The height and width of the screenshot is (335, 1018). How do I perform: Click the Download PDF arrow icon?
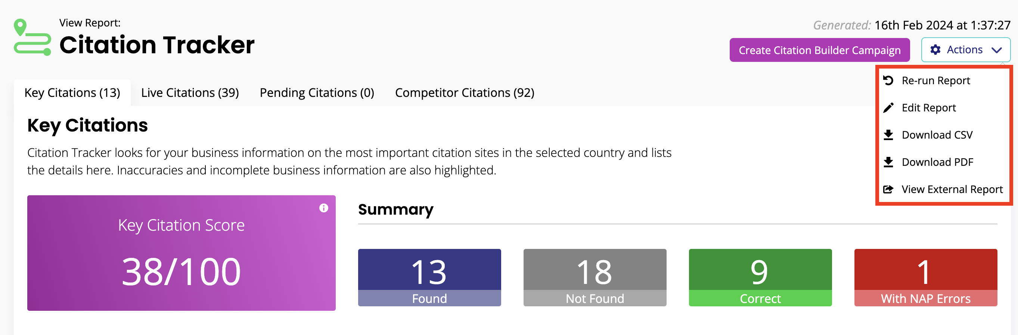[888, 162]
